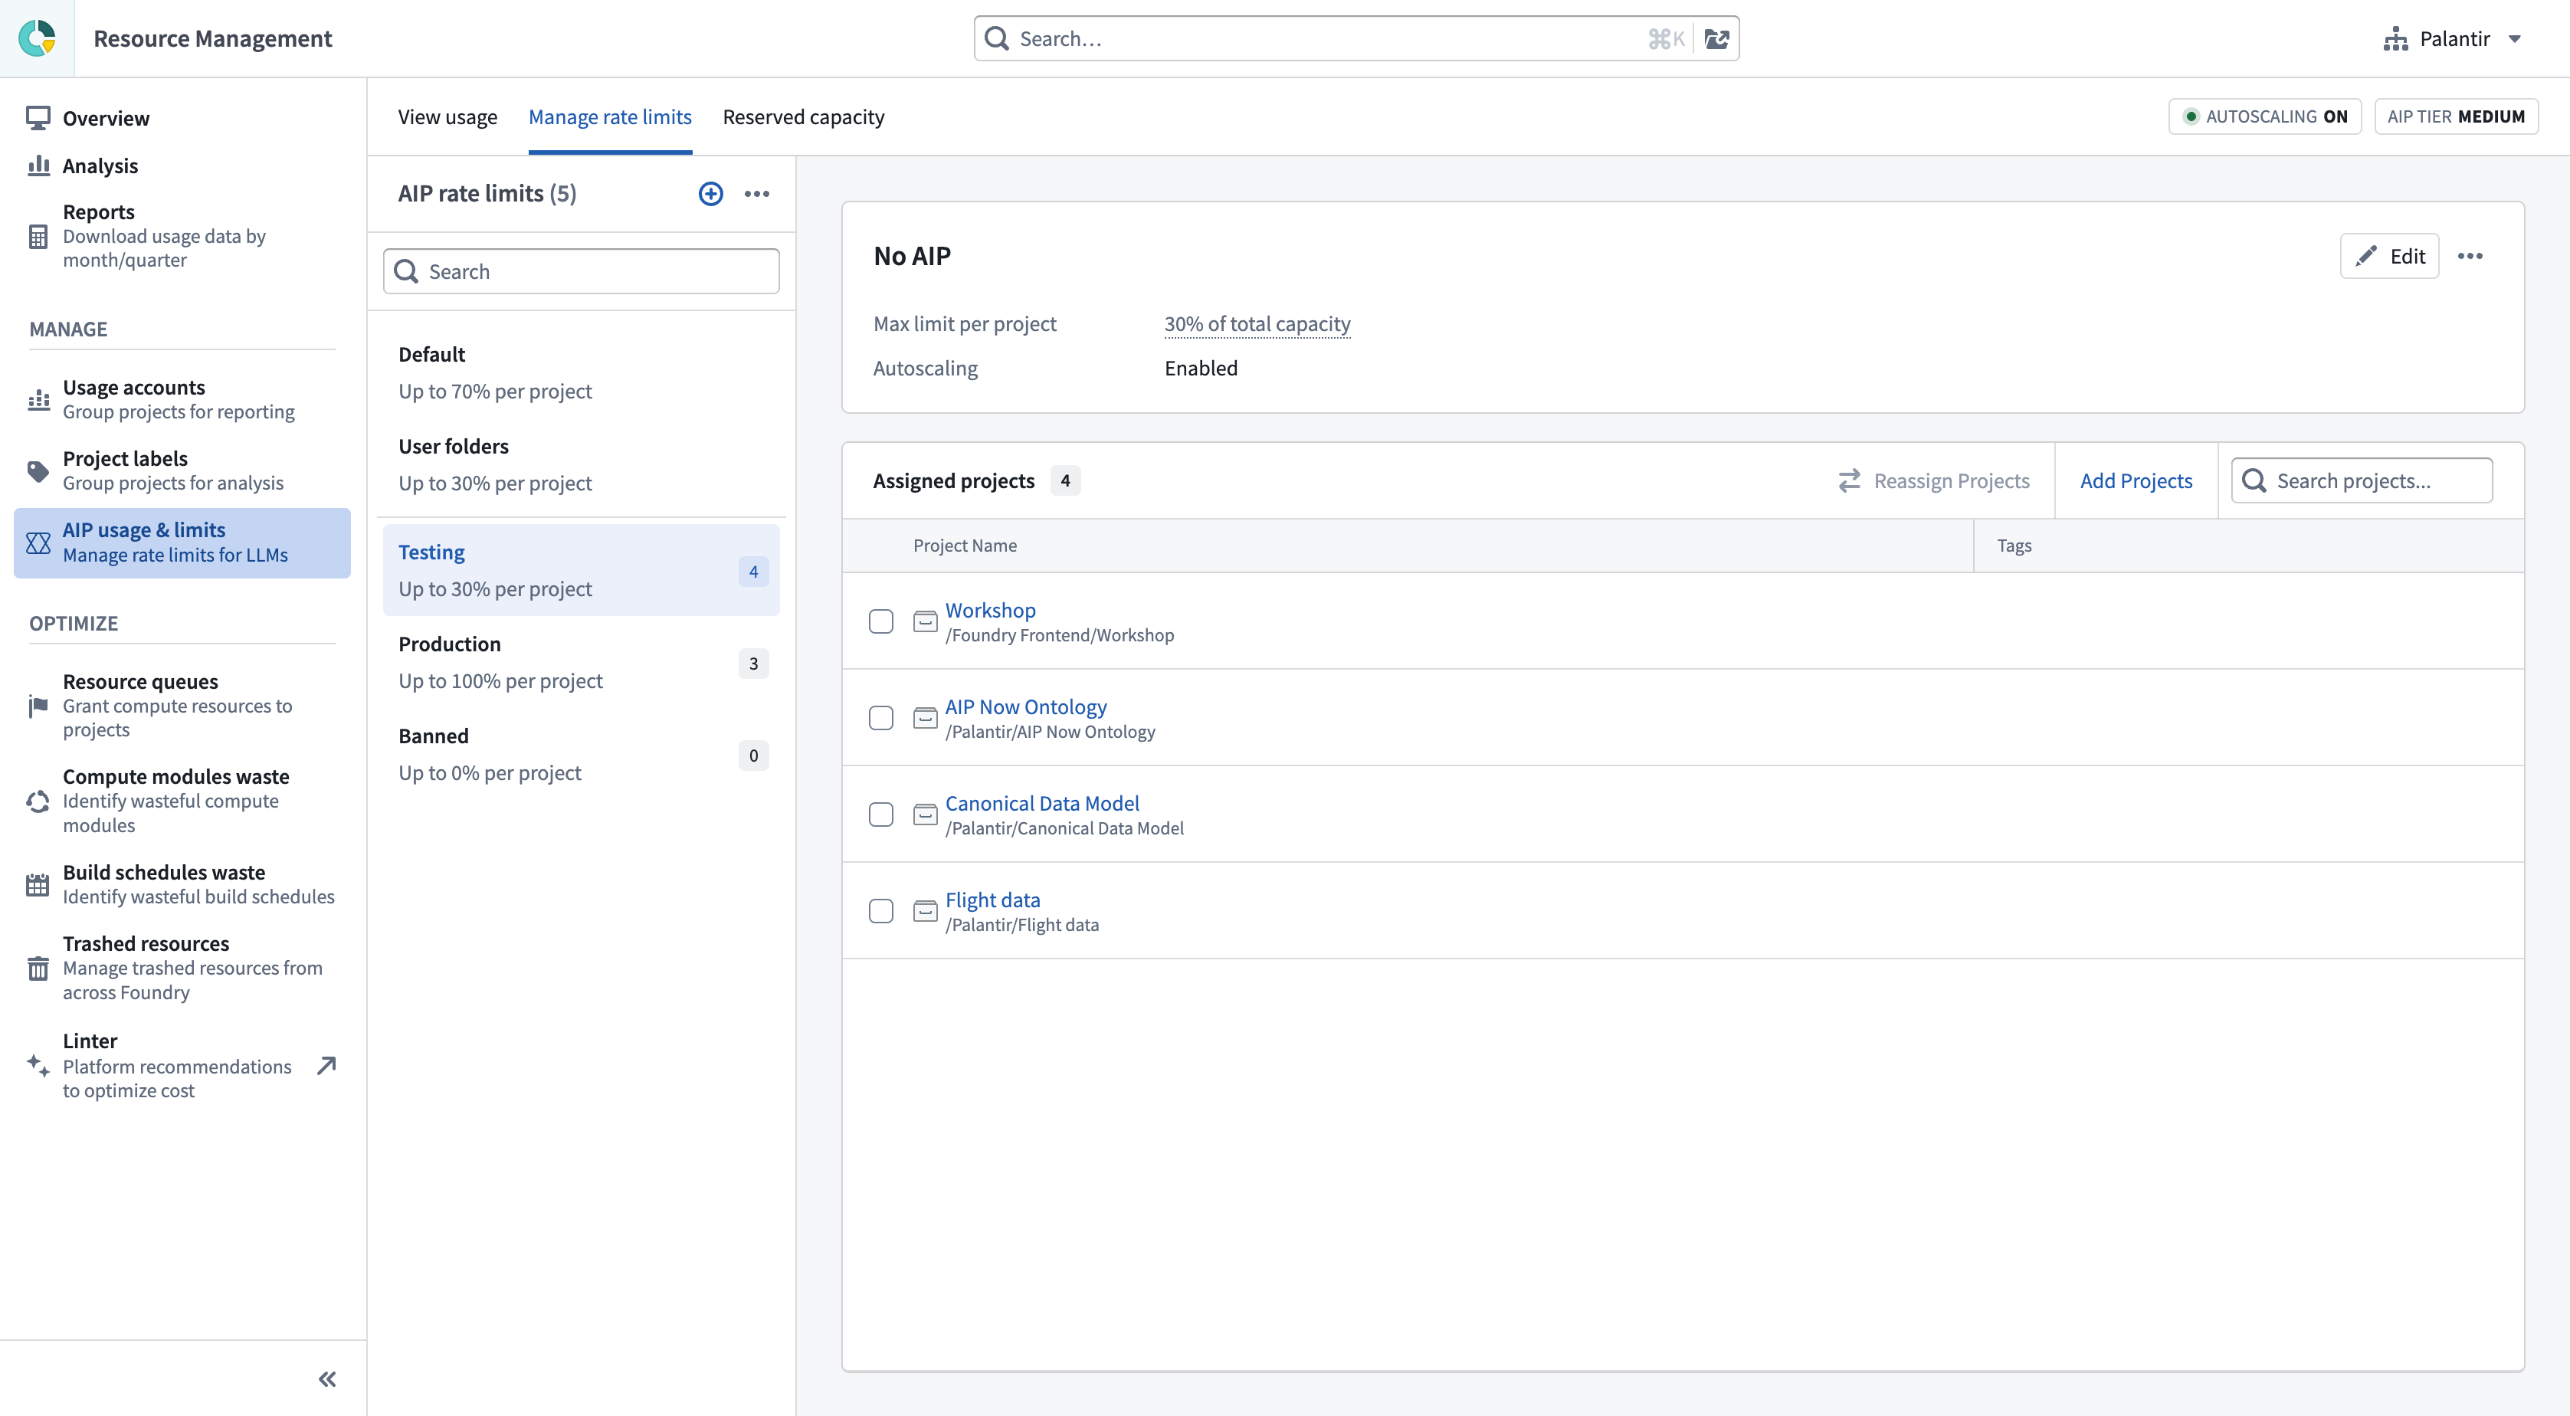Click the Palantir organization tree icon
The width and height of the screenshot is (2570, 1416).
pos(2395,39)
